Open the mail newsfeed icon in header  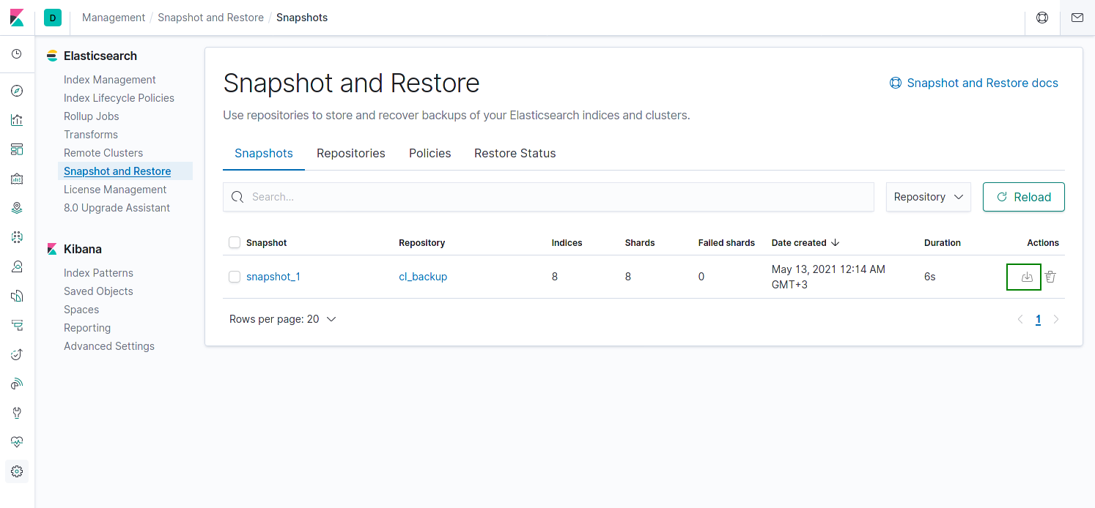click(x=1077, y=18)
